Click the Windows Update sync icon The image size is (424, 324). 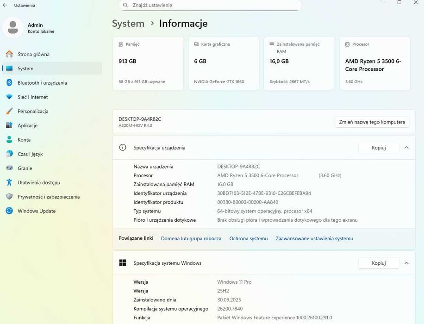pos(9,211)
